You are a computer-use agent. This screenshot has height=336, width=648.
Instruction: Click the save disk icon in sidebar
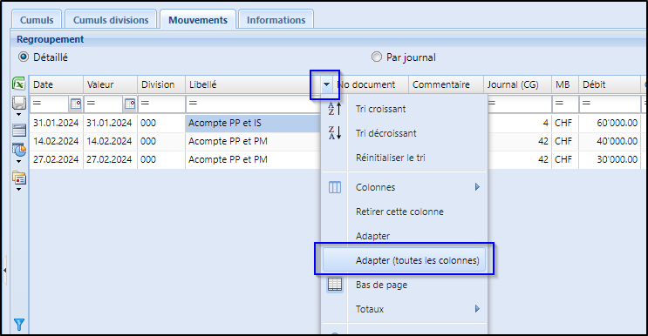pyautogui.click(x=19, y=103)
